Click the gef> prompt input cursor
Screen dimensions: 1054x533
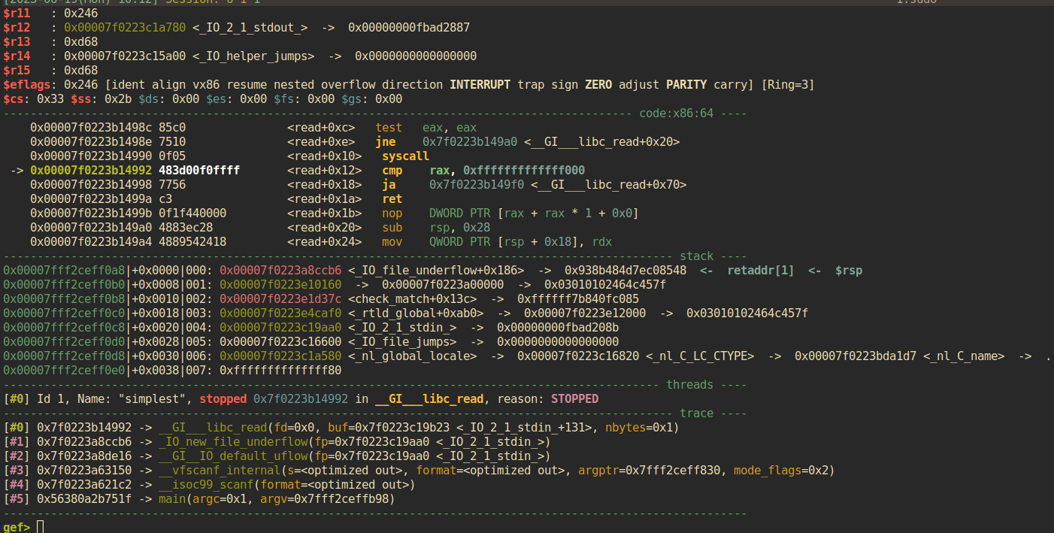coord(41,527)
